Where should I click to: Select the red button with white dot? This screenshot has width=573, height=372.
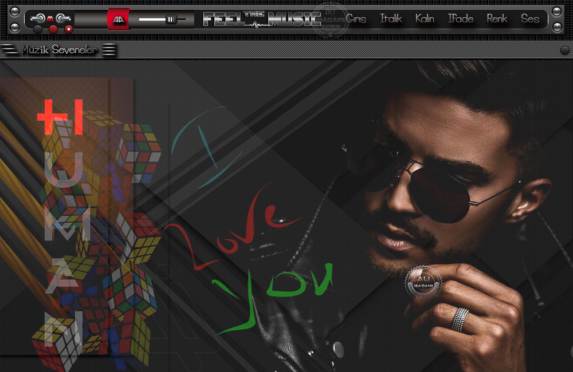point(69,29)
